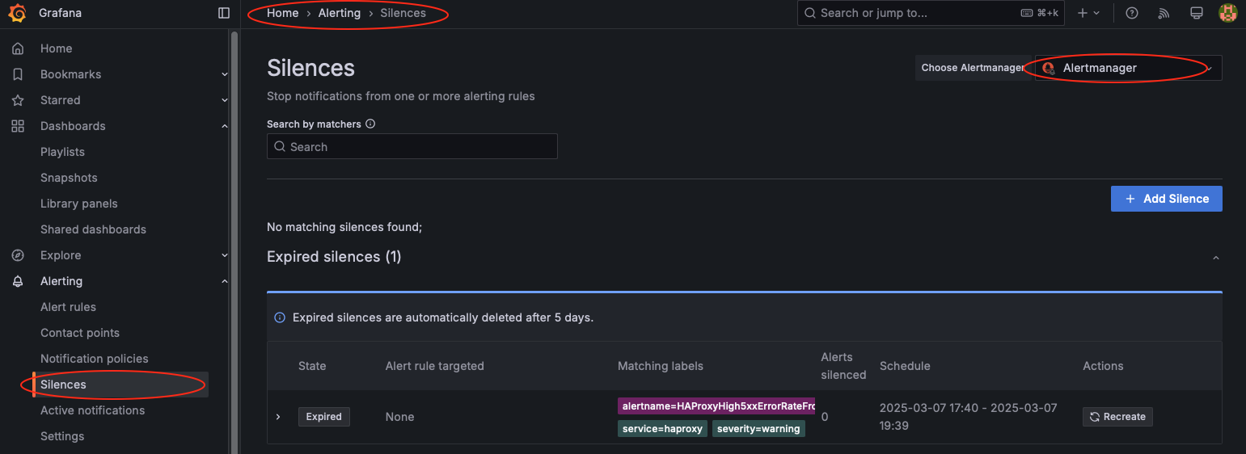Recreate the expired haproxy silence
Viewport: 1246px width, 454px height.
[1117, 417]
